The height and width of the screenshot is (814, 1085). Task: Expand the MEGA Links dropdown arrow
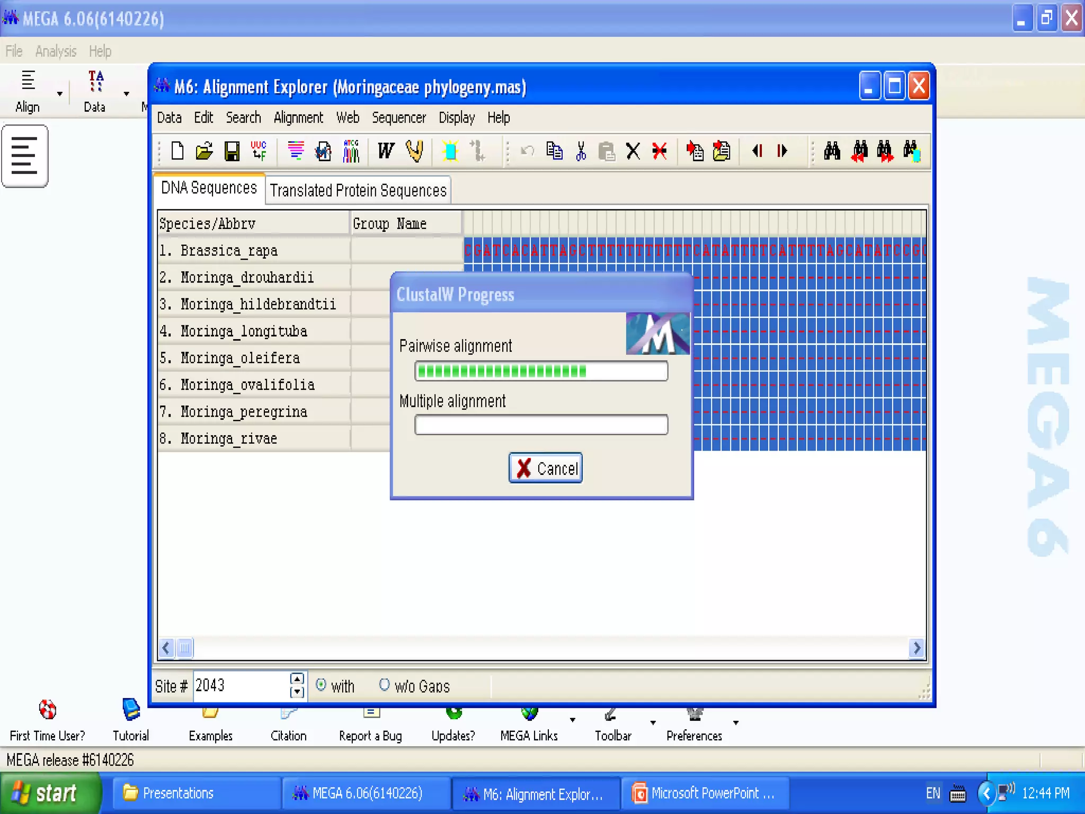[x=572, y=720]
